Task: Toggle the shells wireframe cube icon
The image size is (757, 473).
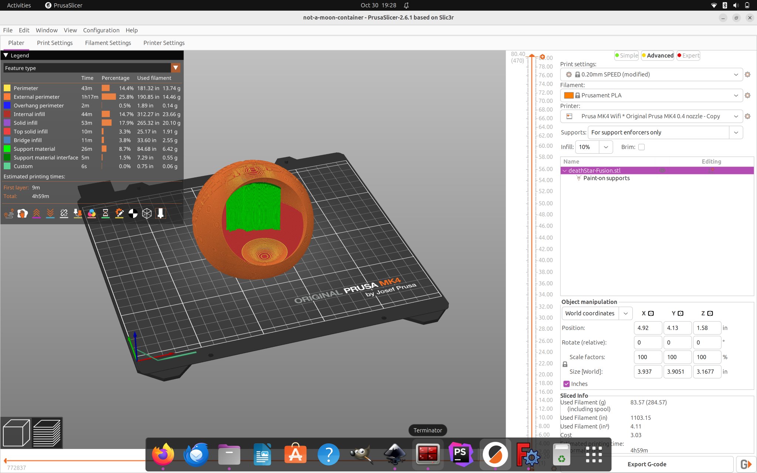Action: 147,213
